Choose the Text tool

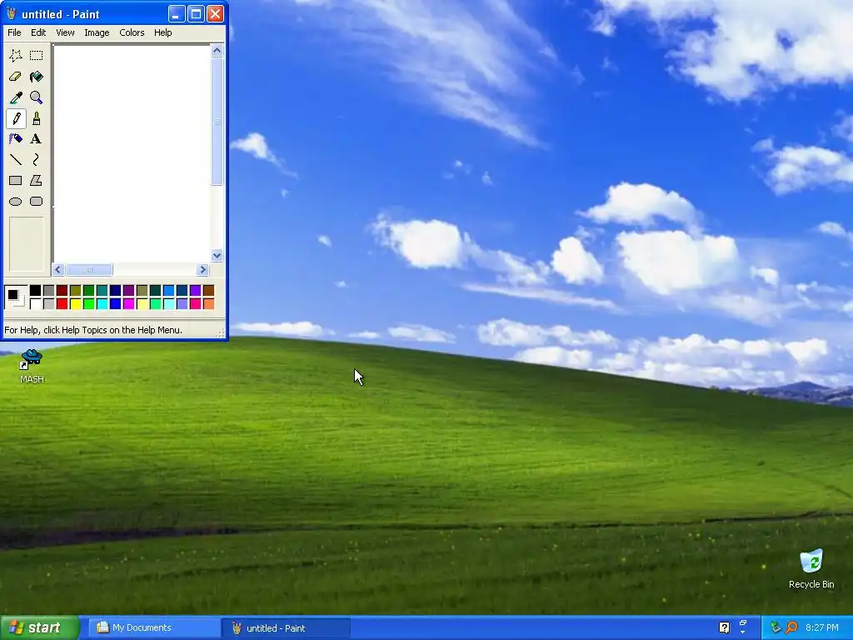point(37,139)
